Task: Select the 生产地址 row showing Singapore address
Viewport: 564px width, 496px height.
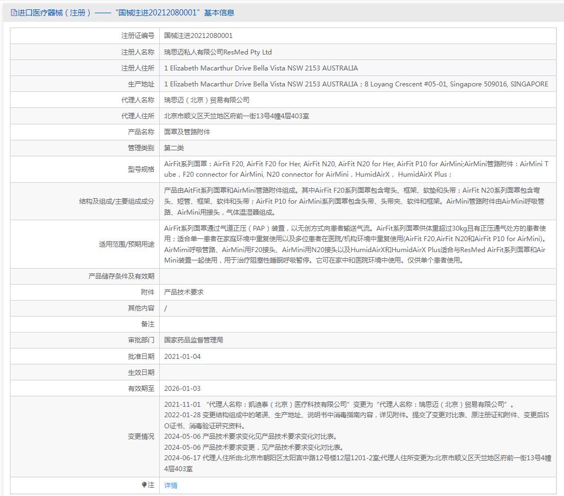Action: point(357,84)
